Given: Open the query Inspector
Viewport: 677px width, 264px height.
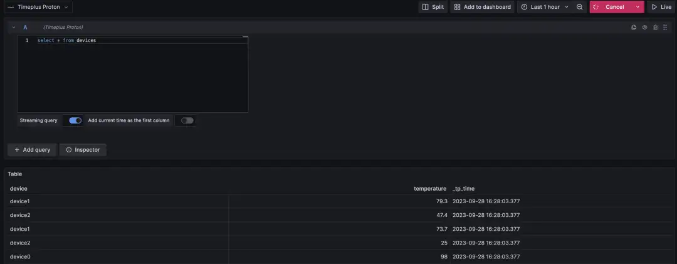Looking at the screenshot, I should pos(83,149).
